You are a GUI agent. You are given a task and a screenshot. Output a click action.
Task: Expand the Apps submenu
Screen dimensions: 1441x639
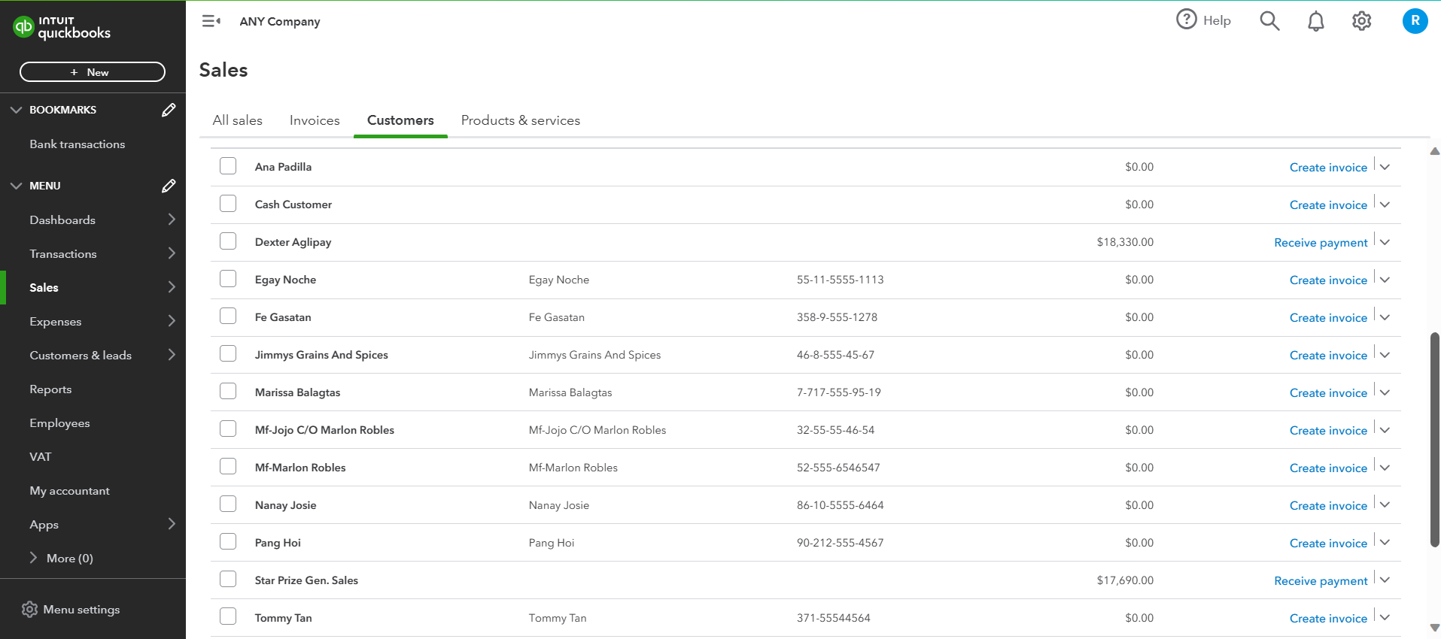172,524
